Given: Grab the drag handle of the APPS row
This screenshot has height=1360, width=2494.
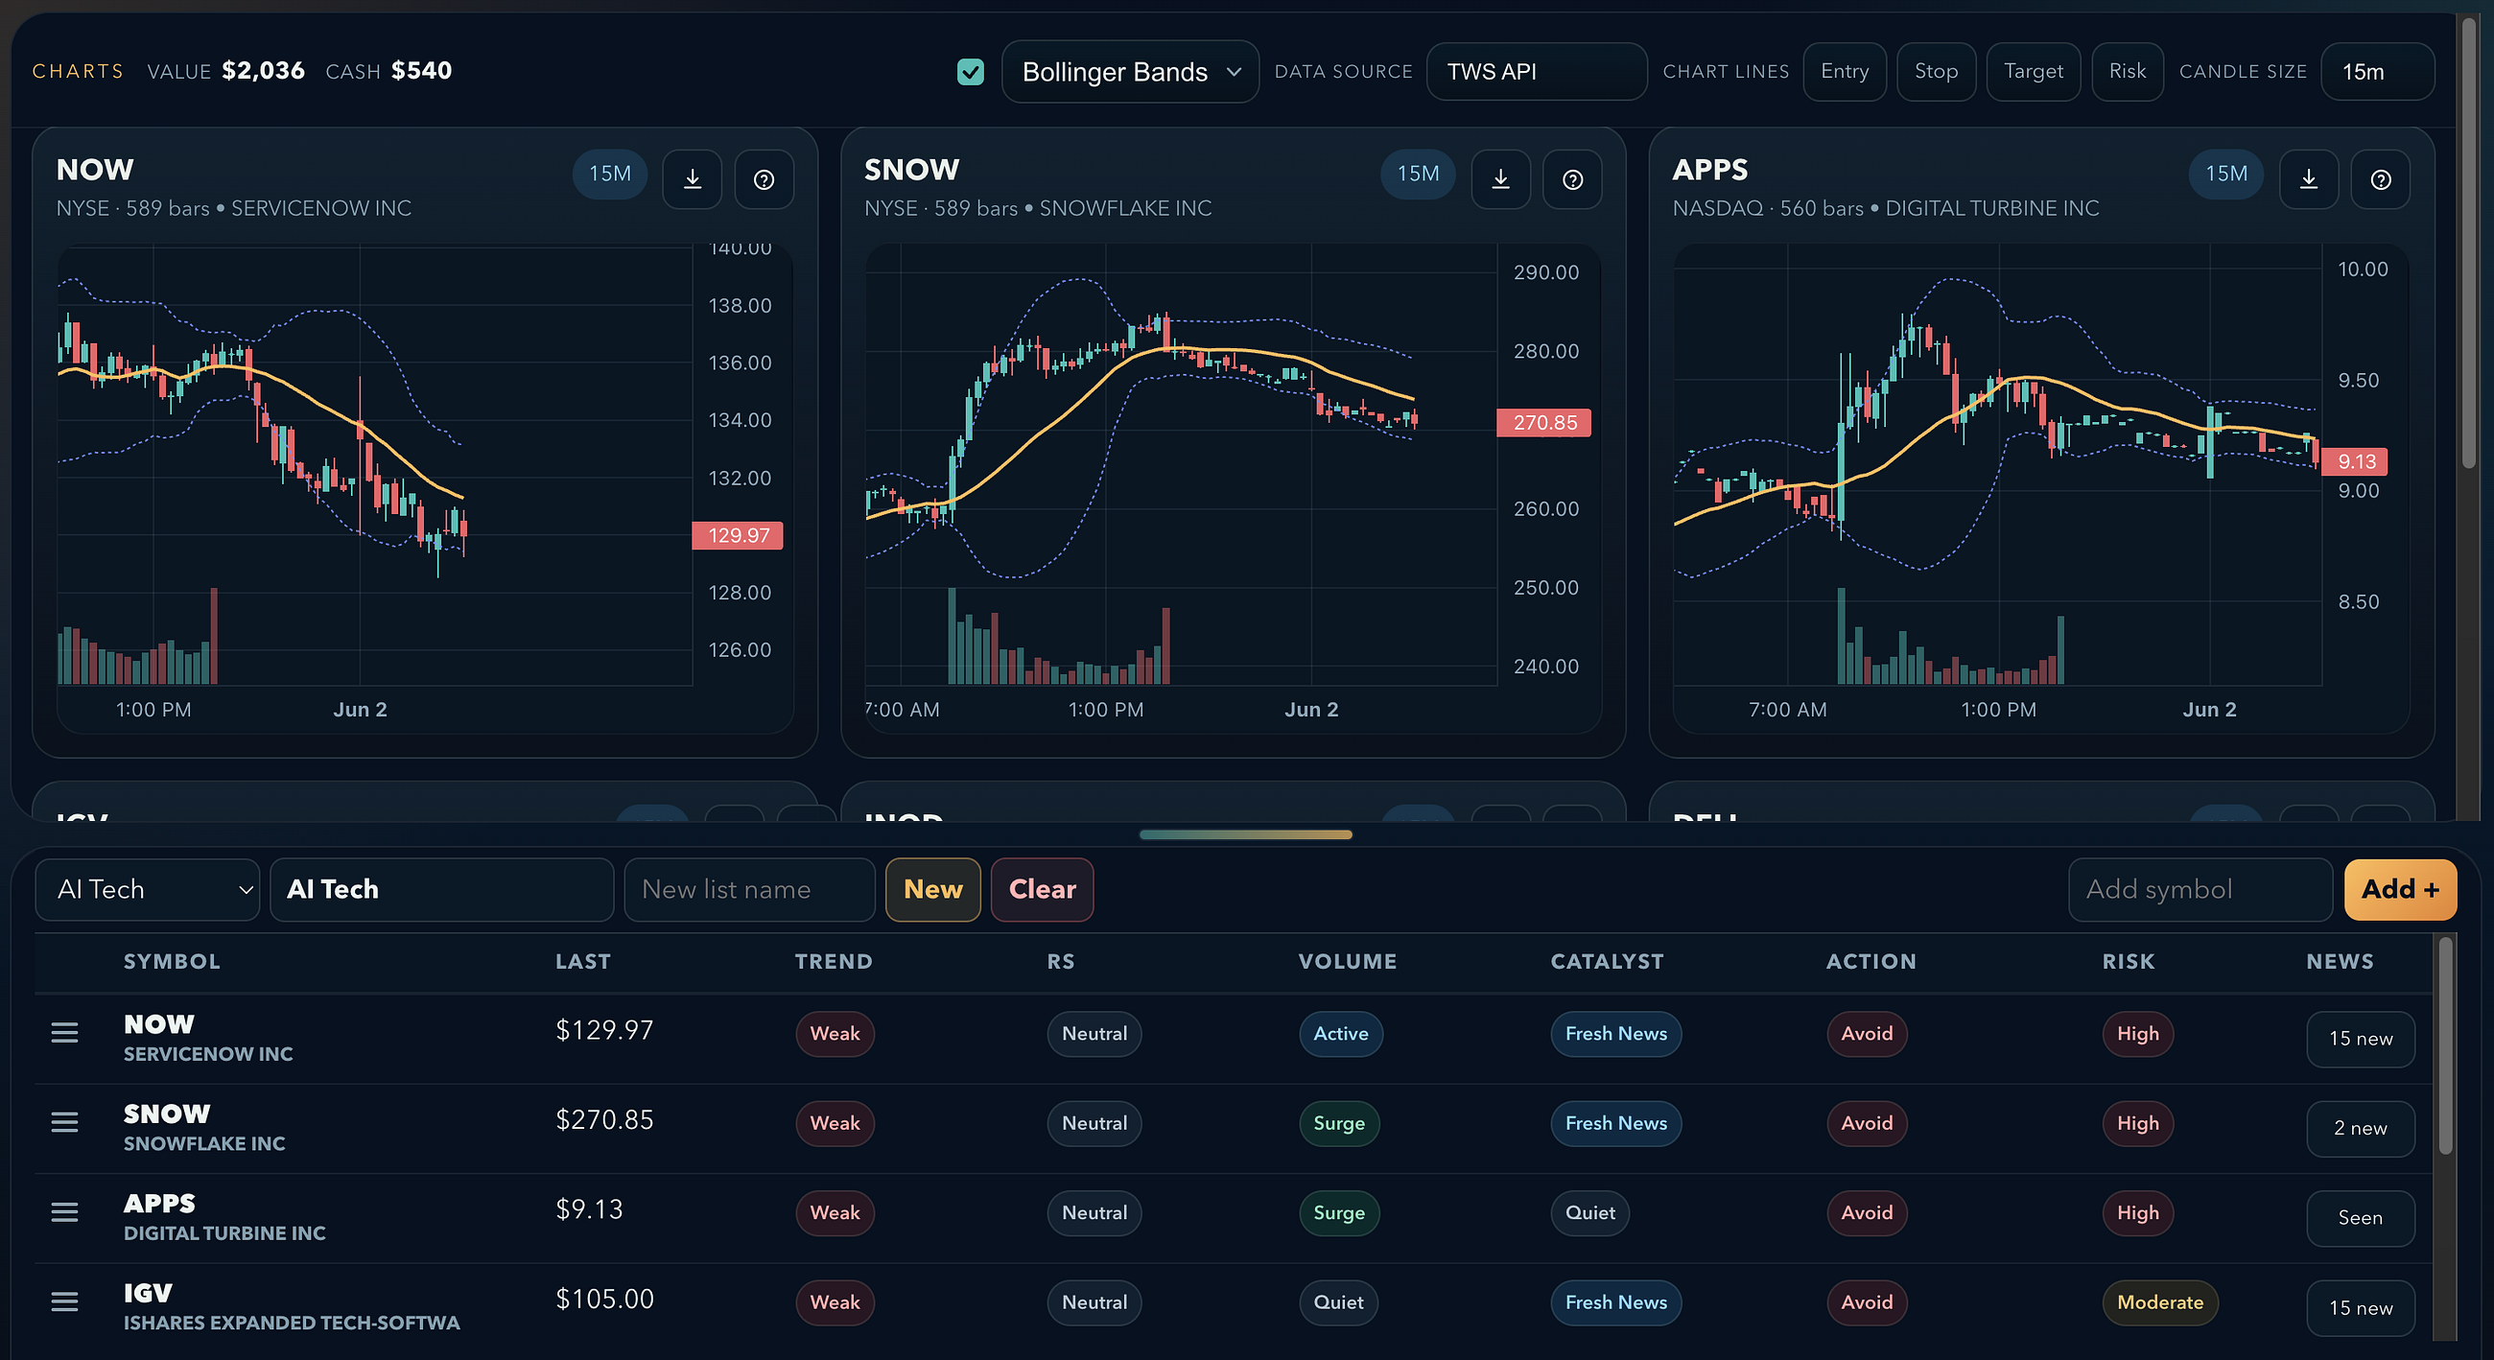Looking at the screenshot, I should click(x=65, y=1212).
